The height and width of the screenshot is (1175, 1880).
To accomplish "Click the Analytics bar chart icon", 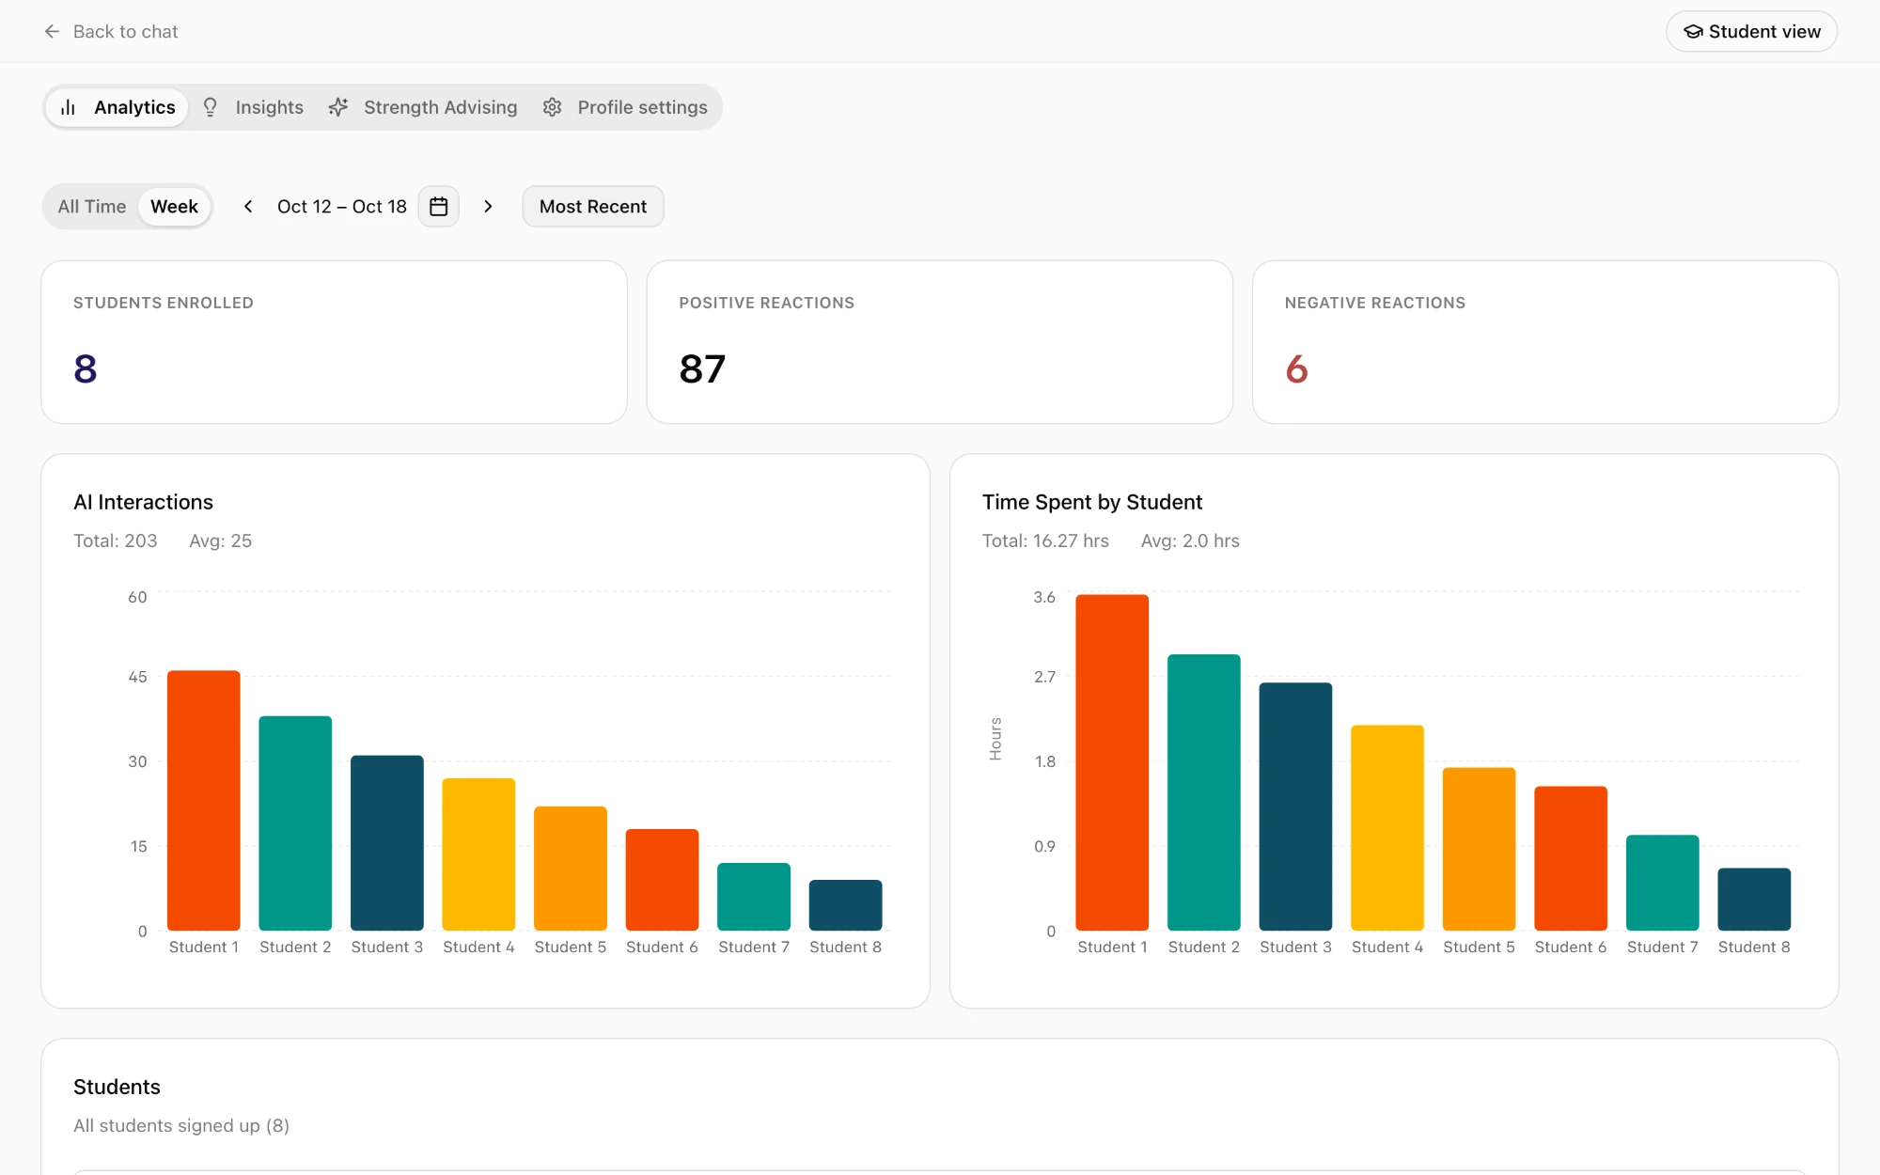I will [x=68, y=107].
